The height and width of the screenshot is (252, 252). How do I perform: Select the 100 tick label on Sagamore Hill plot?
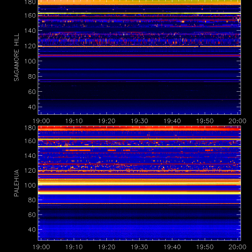coord(30,61)
